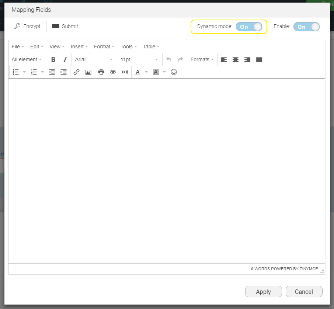Open the Arial font family dropdown
334x309 pixels.
(x=94, y=59)
